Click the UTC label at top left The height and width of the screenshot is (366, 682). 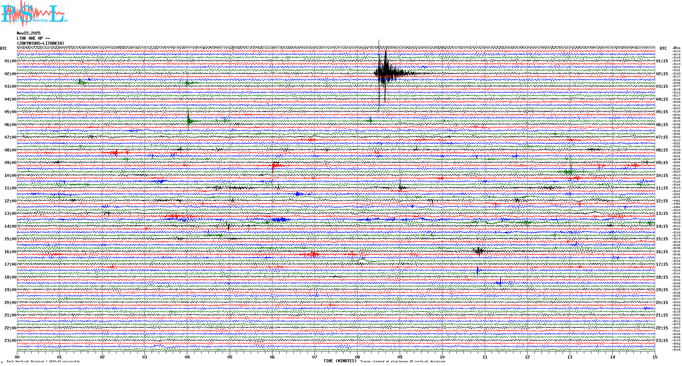[x=3, y=48]
